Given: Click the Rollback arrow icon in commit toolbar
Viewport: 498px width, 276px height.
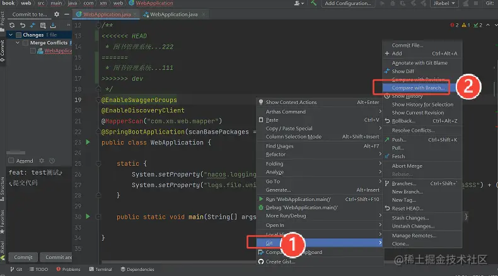Looking at the screenshot, I should pos(23,25).
